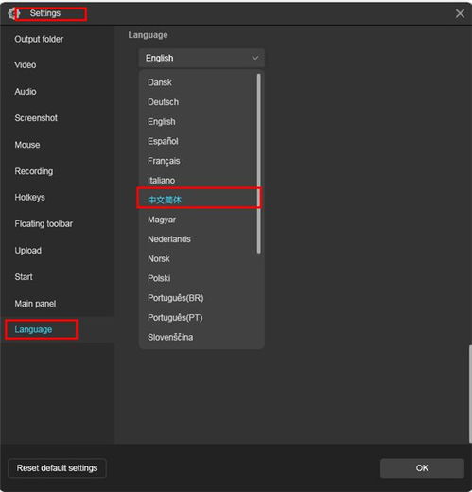Confirm settings with the OK button

point(422,468)
